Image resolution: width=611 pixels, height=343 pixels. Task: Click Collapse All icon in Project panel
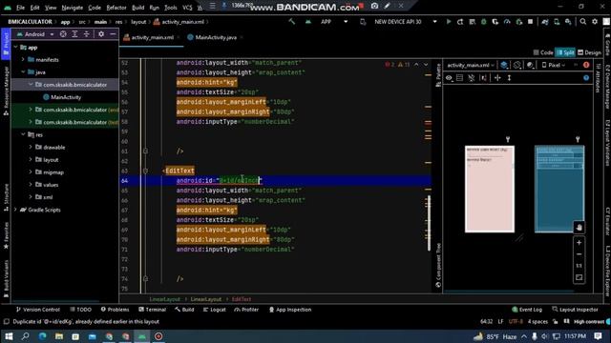(x=86, y=34)
